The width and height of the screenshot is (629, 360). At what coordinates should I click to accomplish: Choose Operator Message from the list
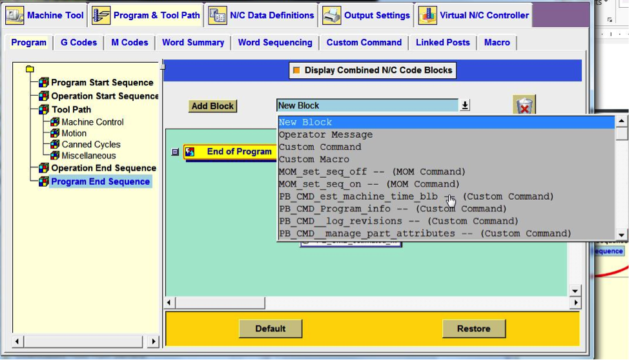[x=446, y=135]
